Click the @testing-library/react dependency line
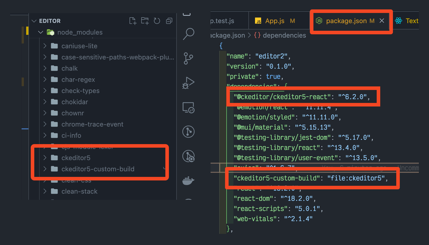 pyautogui.click(x=298, y=148)
